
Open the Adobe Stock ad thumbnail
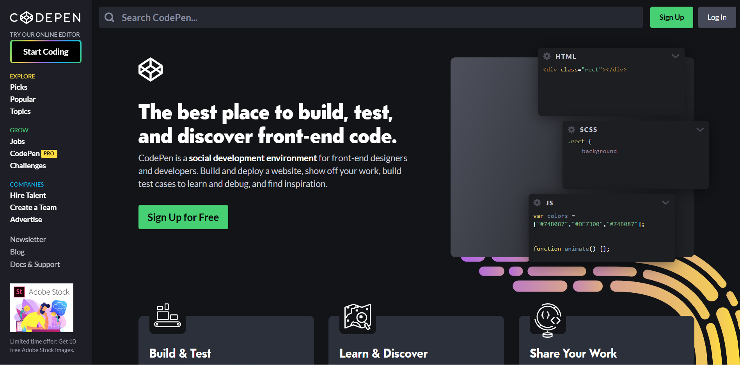(x=42, y=308)
